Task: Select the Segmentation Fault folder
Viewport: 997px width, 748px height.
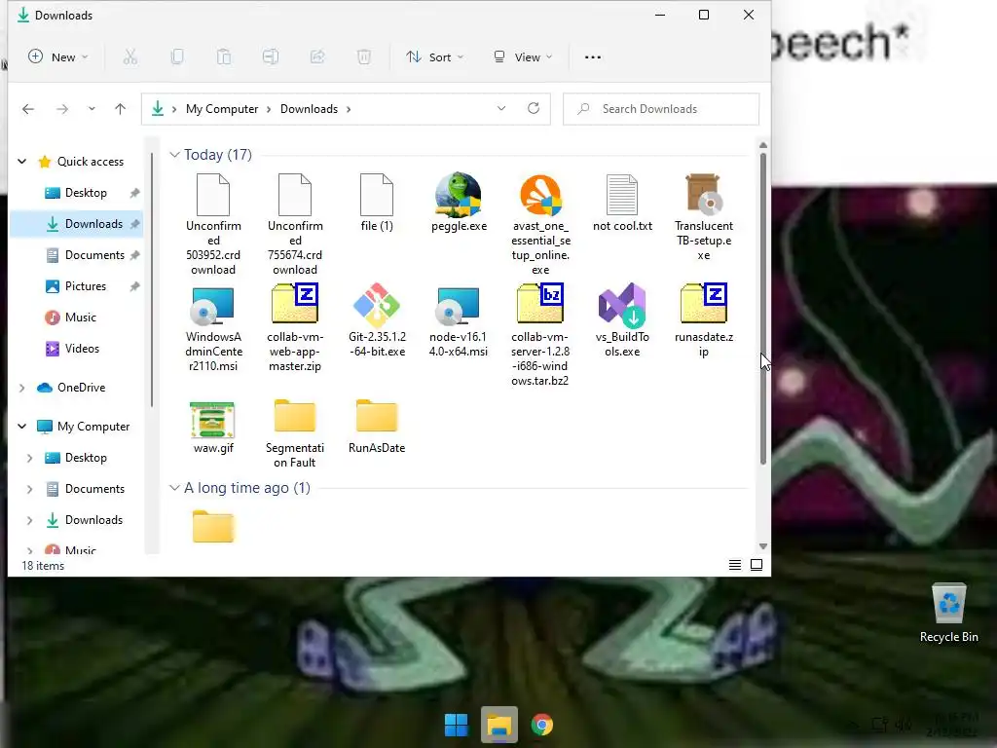Action: 295,433
